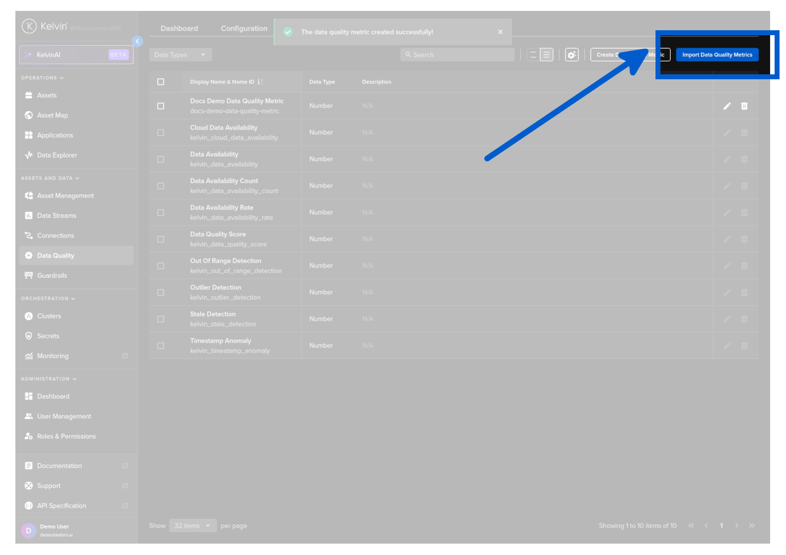
Task: Dismiss the success notification banner
Action: point(500,32)
